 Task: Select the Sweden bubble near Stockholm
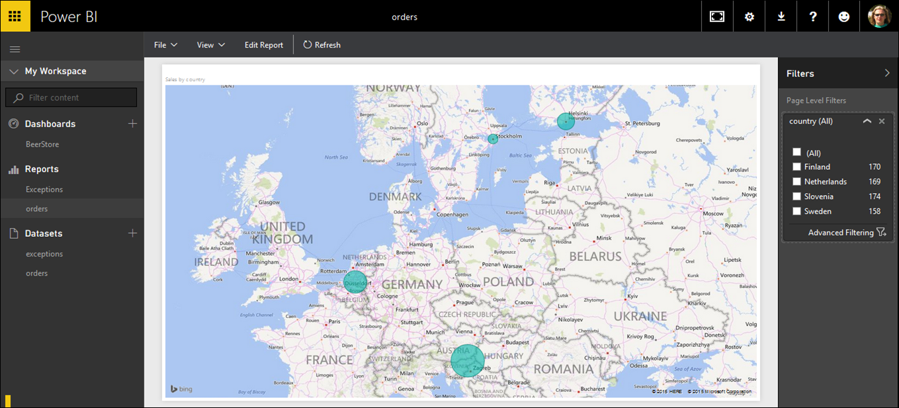tap(493, 139)
